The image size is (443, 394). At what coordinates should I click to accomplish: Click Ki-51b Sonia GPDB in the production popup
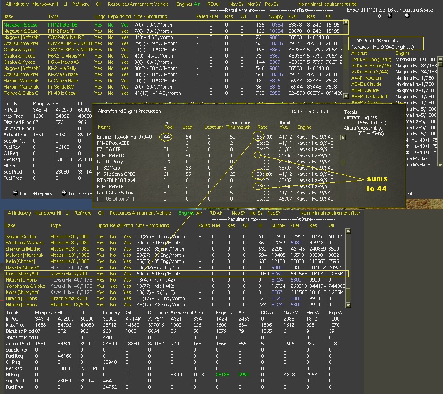coord(116,174)
